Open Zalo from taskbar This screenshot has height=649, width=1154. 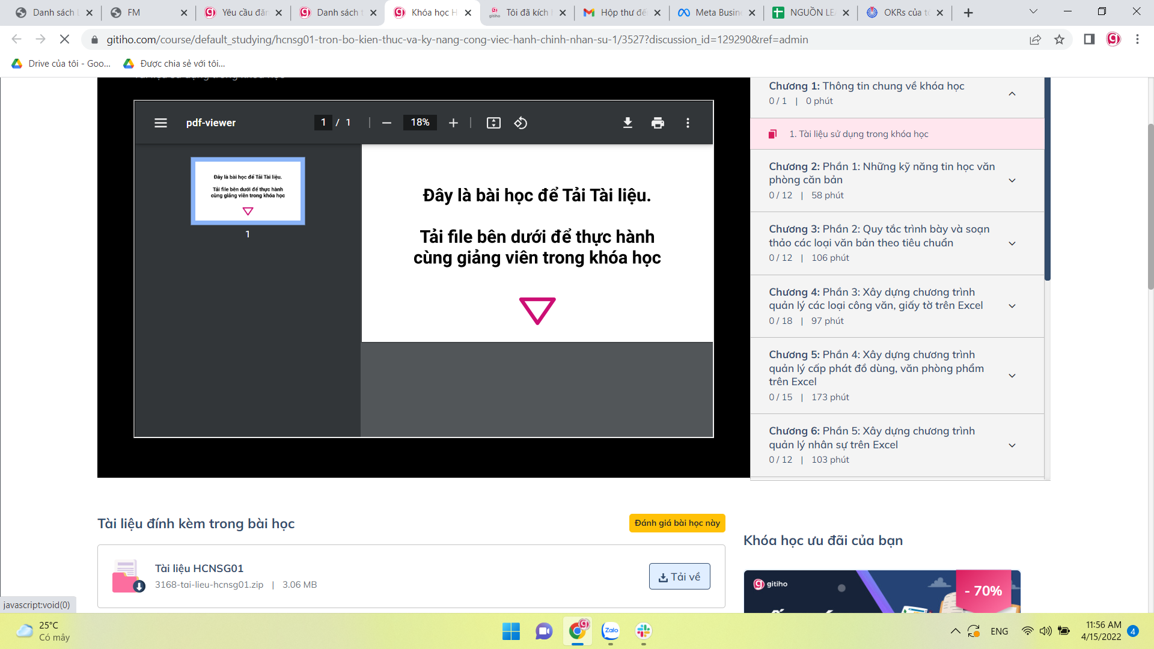611,631
